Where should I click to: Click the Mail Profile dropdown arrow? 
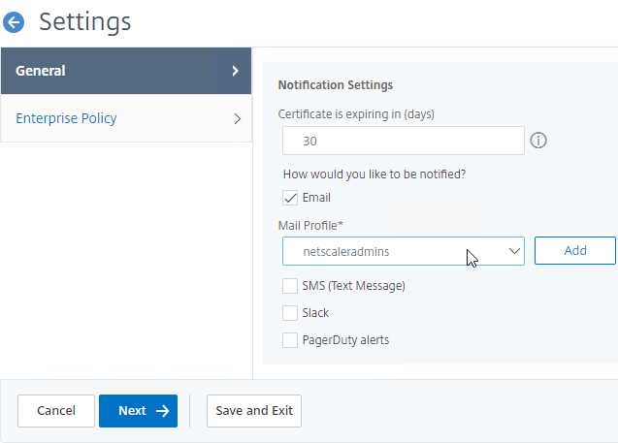click(514, 251)
